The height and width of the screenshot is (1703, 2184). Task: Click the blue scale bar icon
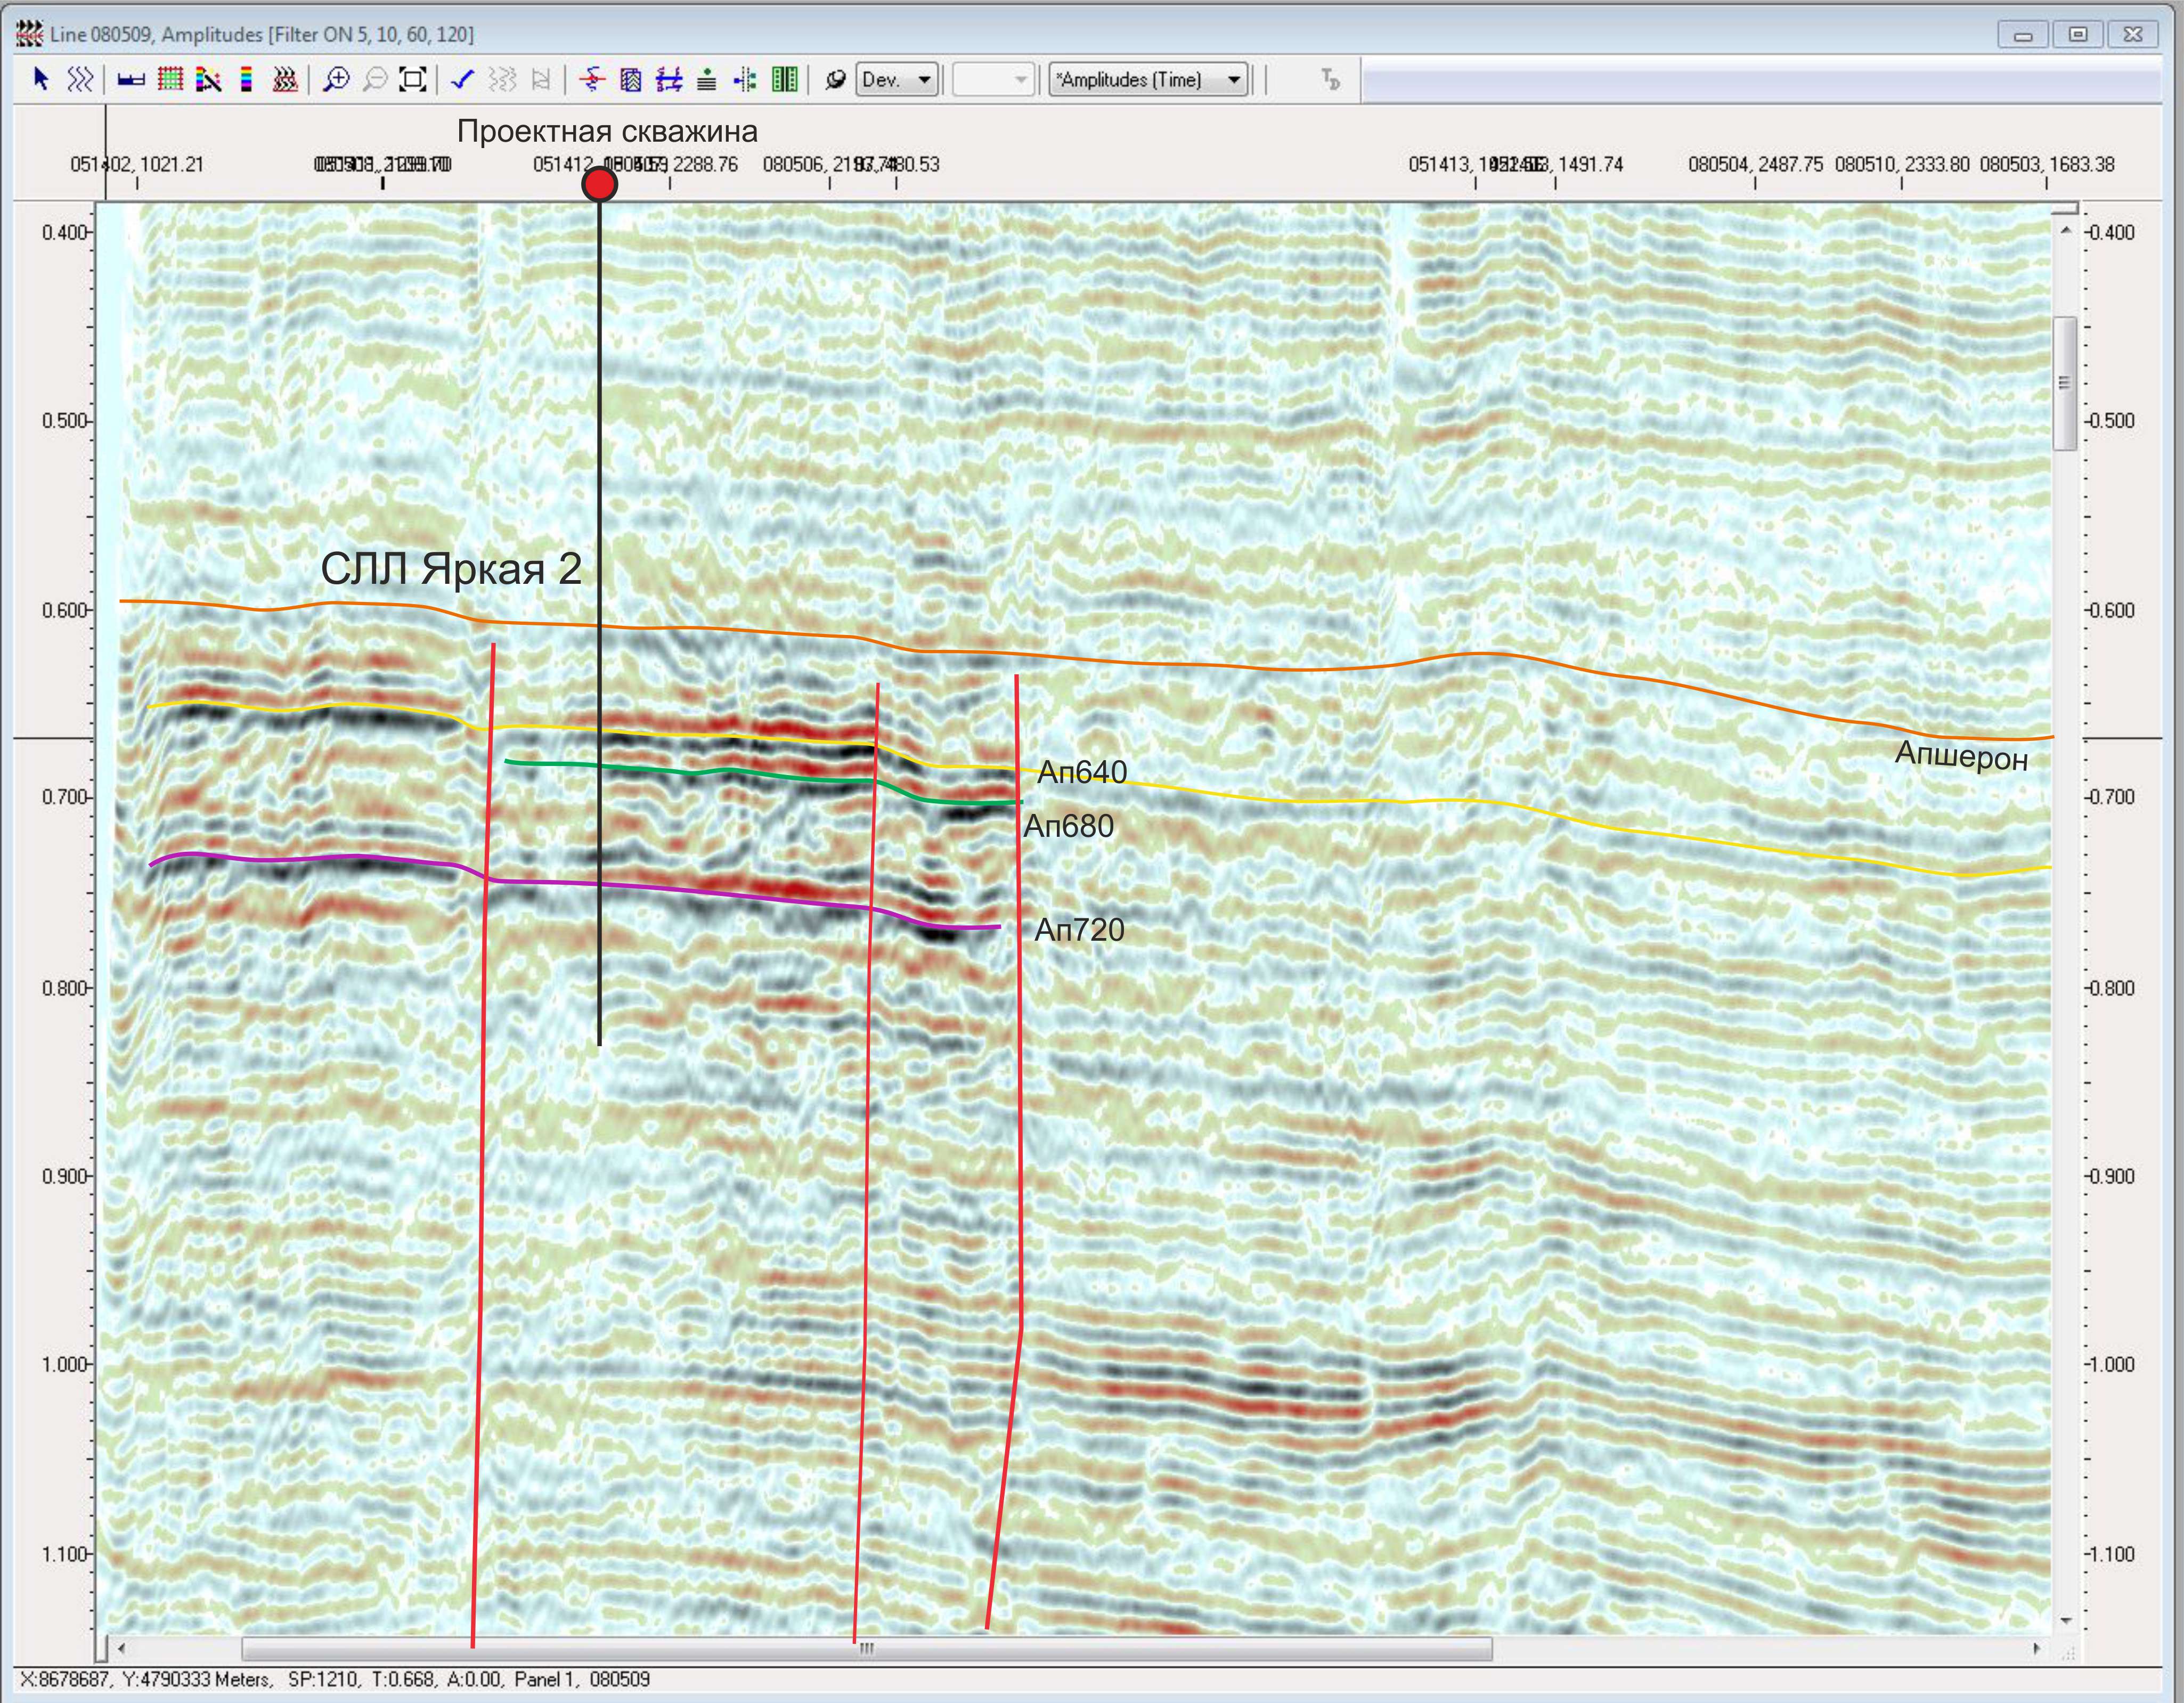click(131, 80)
